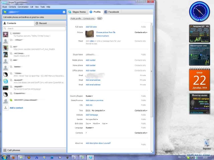Screen dimensions: 214x160
Task: Click the green Skype tray icon
Action: coord(188,158)
